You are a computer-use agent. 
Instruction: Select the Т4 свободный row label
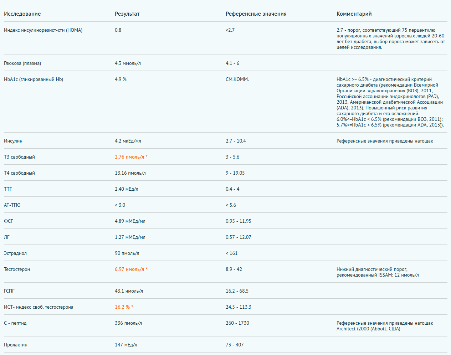[x=19, y=173]
